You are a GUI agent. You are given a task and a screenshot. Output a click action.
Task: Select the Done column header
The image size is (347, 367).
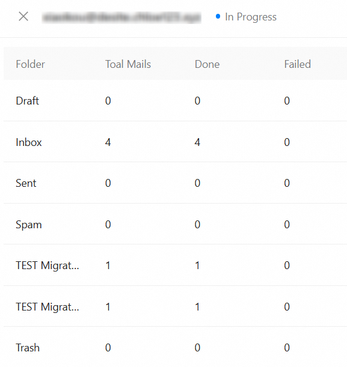207,64
